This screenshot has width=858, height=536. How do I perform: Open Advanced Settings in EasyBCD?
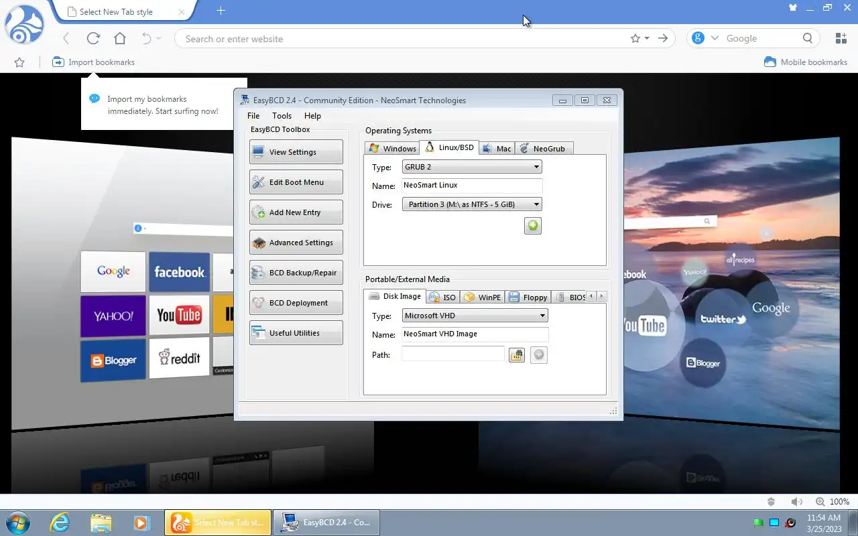click(x=296, y=243)
